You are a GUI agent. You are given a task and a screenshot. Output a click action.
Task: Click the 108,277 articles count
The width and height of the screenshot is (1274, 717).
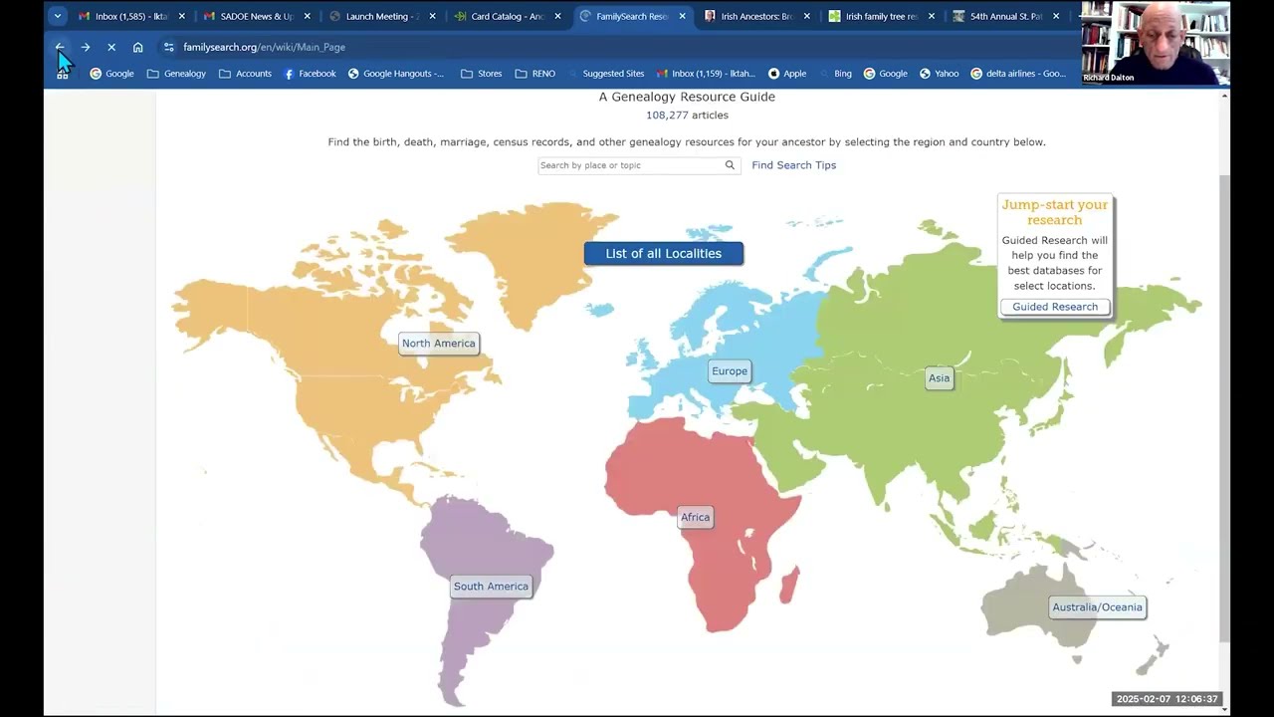(687, 116)
